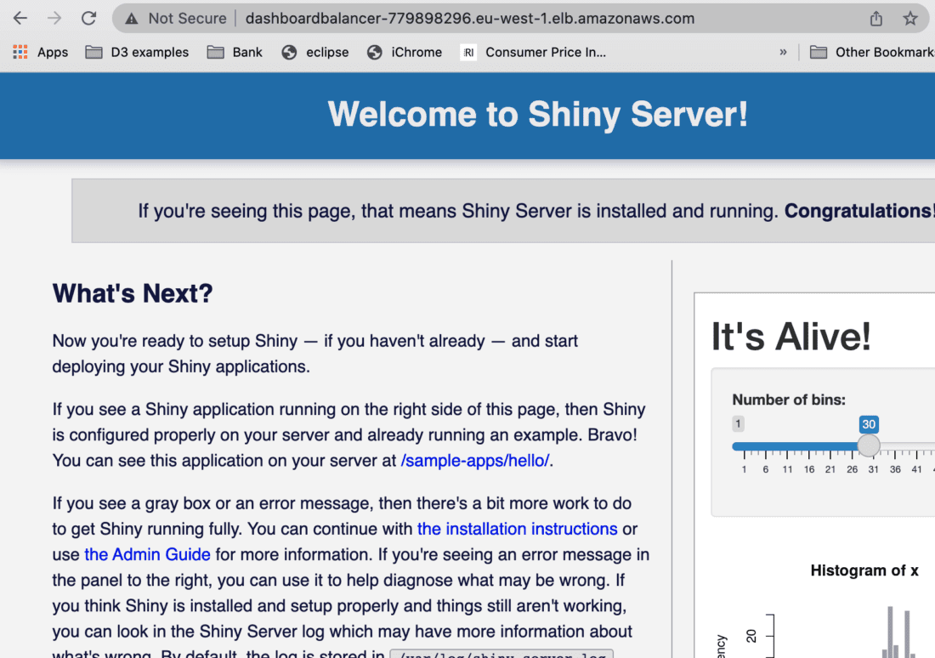Open the Other Bookmarks folder

click(x=873, y=52)
